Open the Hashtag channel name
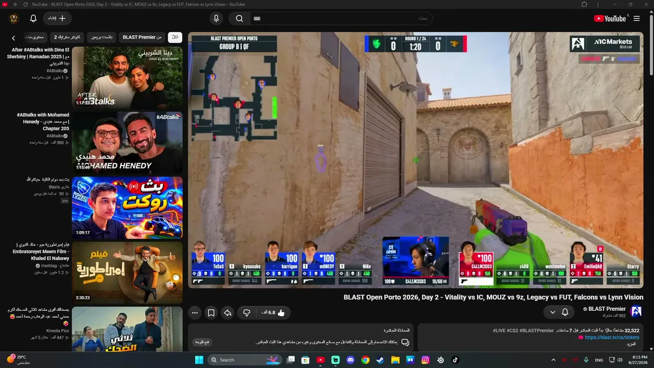Screen dimensions: 654x368 55,266
